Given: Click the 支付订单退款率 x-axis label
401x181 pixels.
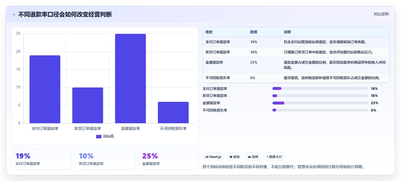Looking at the screenshot, I should coord(45,129).
